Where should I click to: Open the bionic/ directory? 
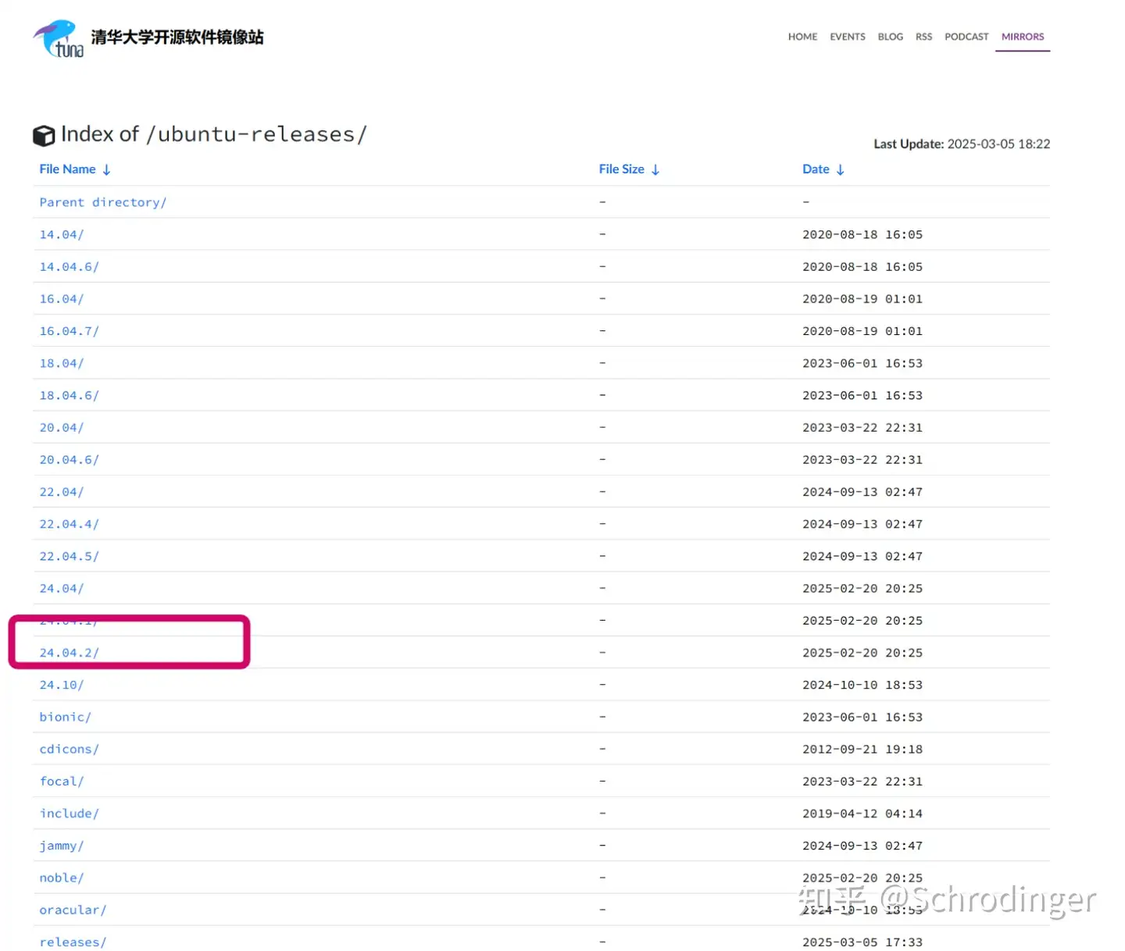point(66,717)
